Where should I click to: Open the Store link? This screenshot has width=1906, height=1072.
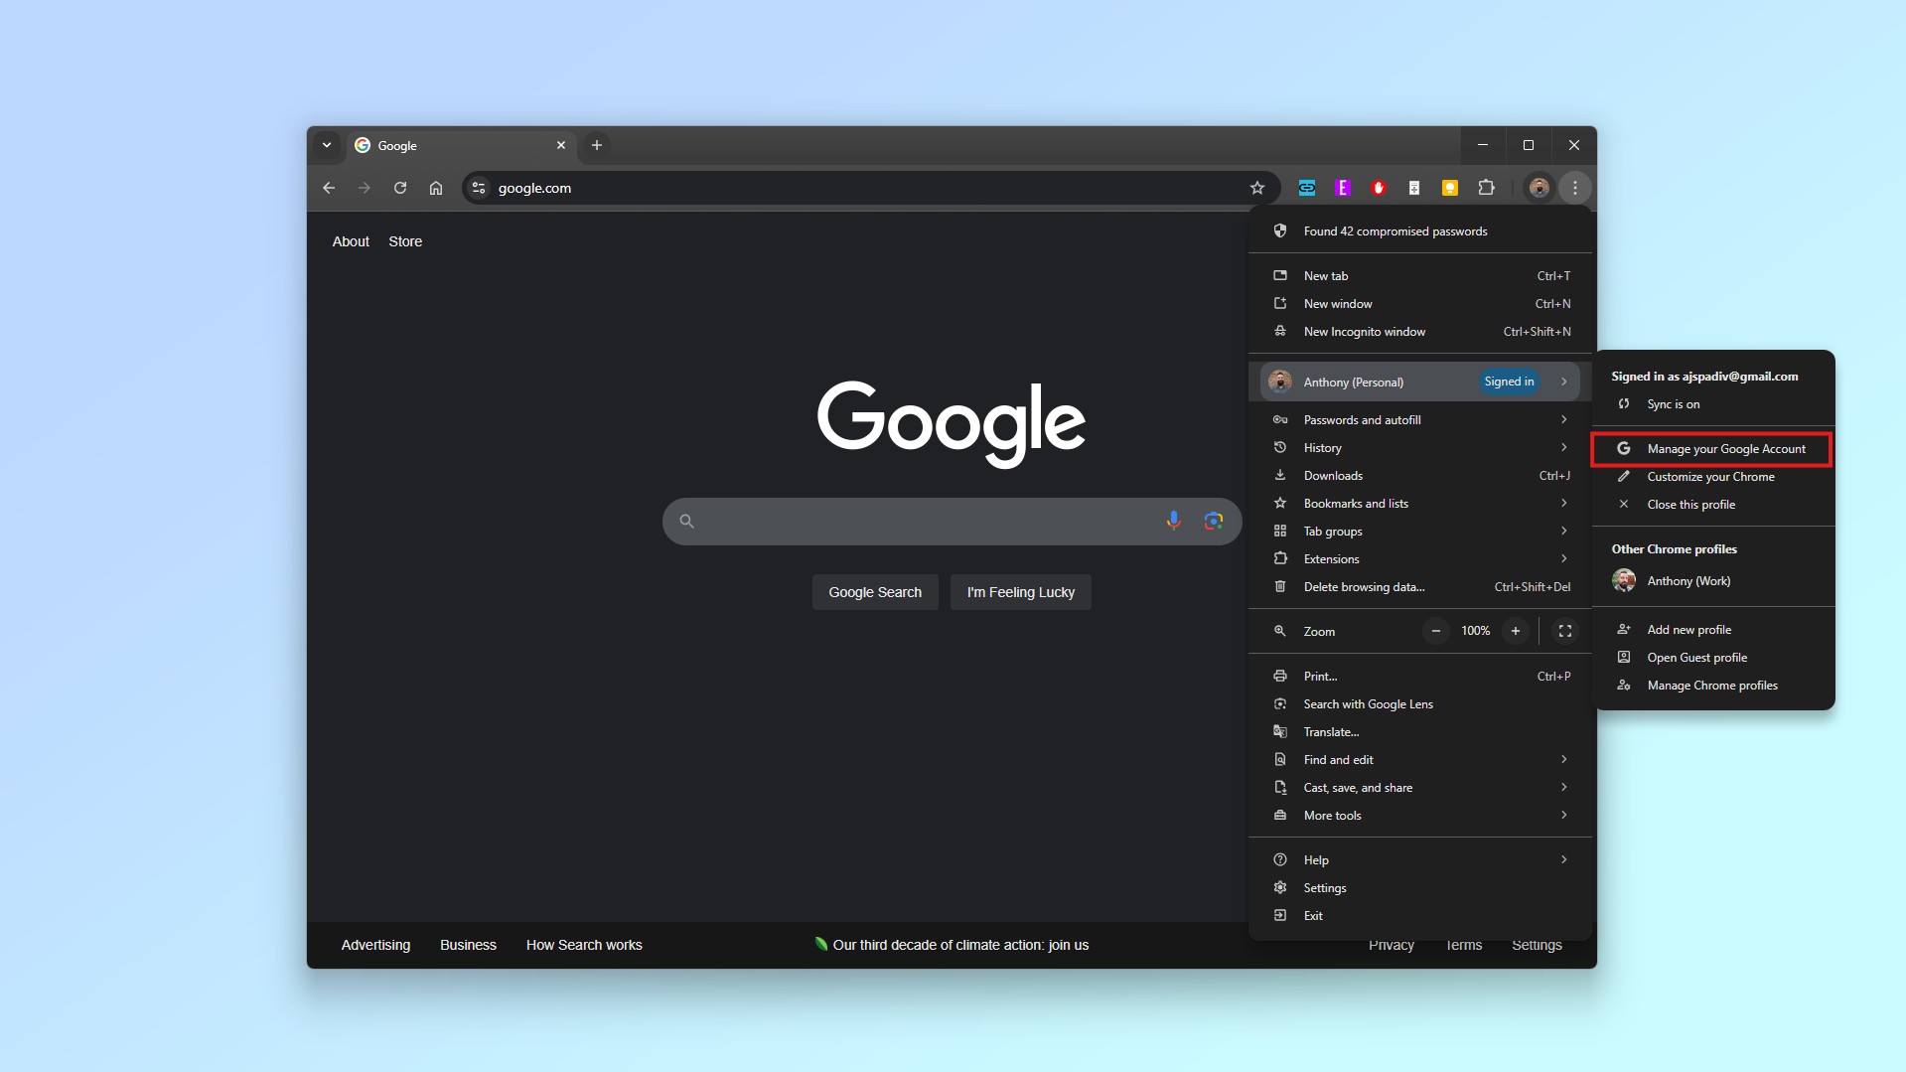(x=405, y=241)
